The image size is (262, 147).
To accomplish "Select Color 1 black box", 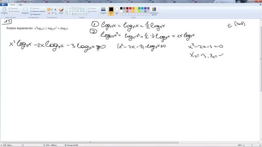I will 111,11.
